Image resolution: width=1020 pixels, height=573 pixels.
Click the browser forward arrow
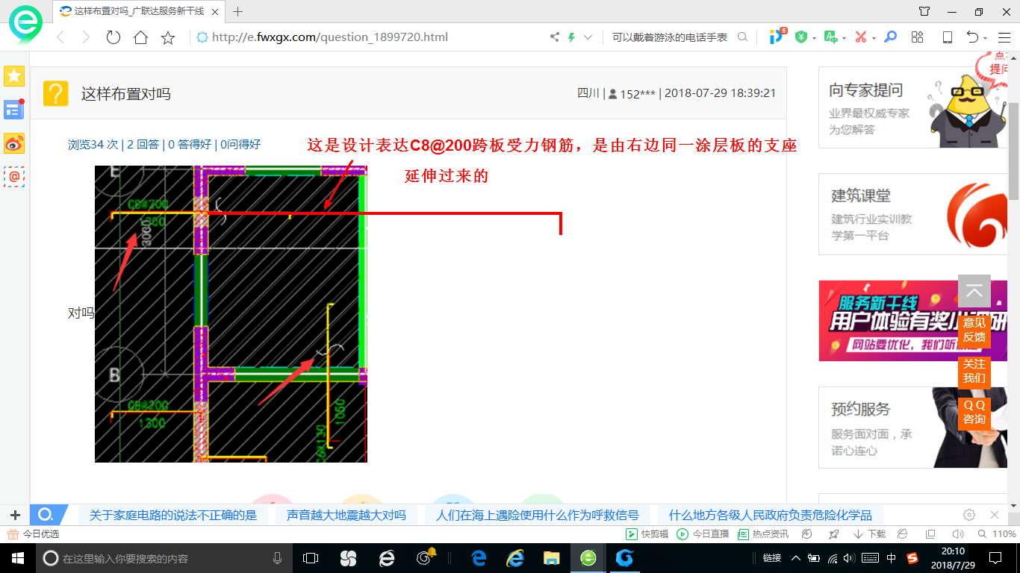[x=86, y=37]
